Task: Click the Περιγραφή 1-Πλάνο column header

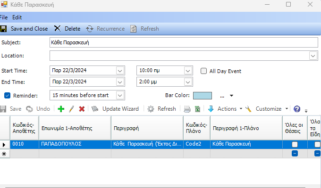Action: pos(246,128)
